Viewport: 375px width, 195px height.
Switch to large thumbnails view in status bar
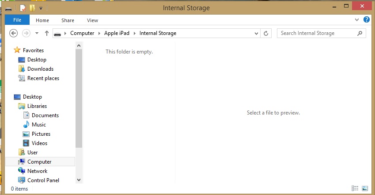(x=365, y=189)
